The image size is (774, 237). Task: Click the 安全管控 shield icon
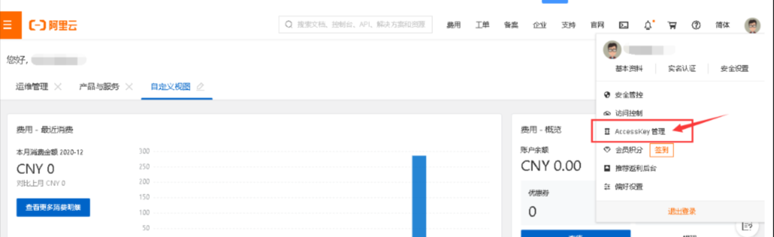point(607,95)
